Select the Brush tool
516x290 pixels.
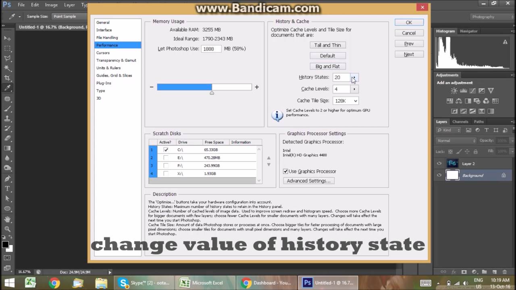point(7,108)
